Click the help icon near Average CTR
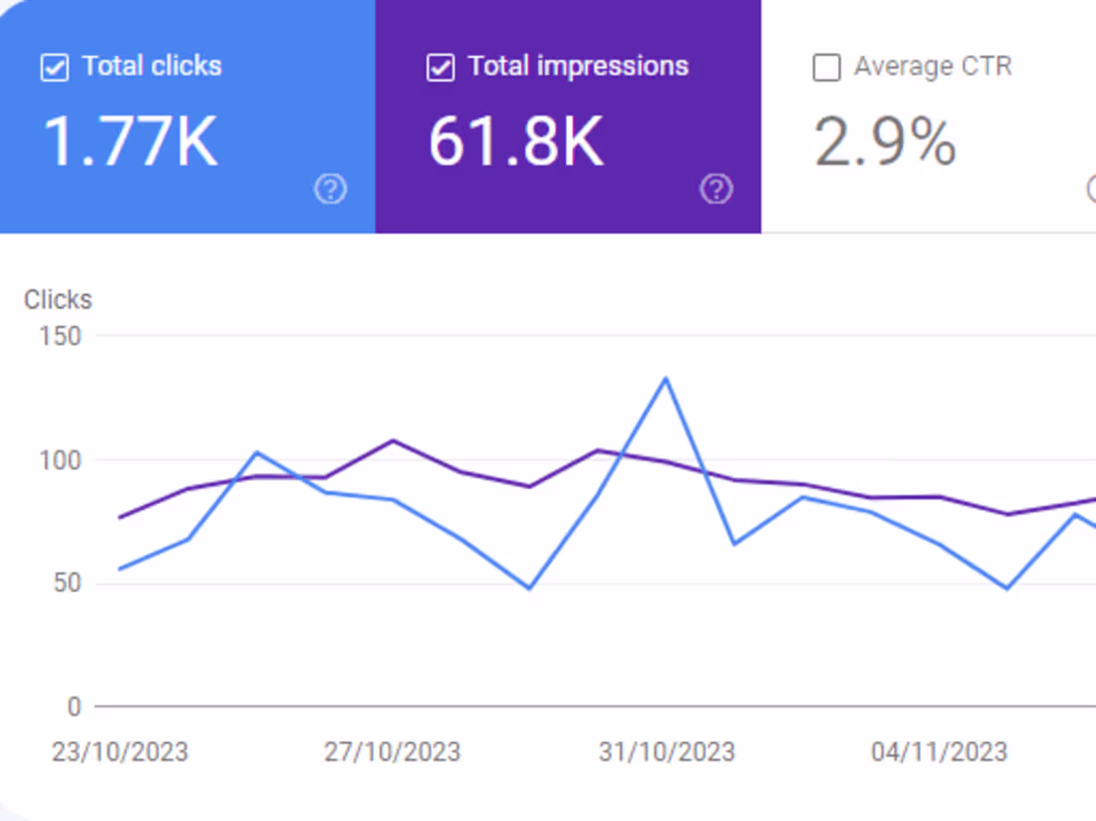 pos(1092,188)
